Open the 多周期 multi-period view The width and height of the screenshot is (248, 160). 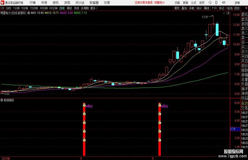click(85, 8)
